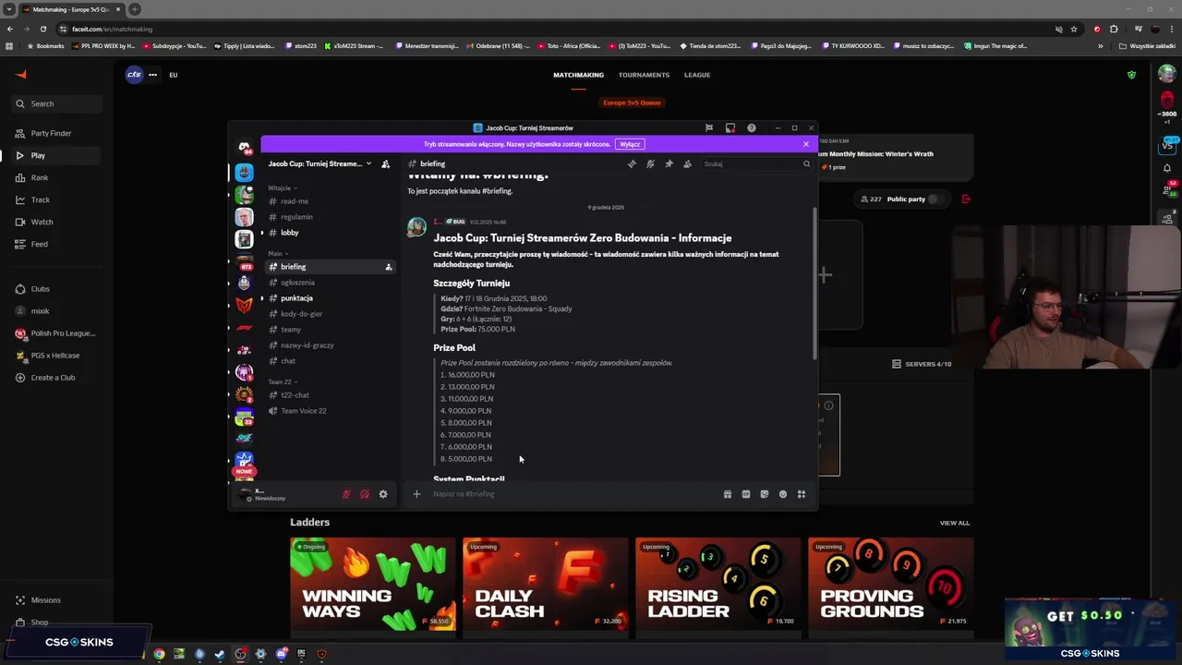The height and width of the screenshot is (665, 1182).
Task: Open Epic Games launcher from taskbar
Action: [x=301, y=654]
